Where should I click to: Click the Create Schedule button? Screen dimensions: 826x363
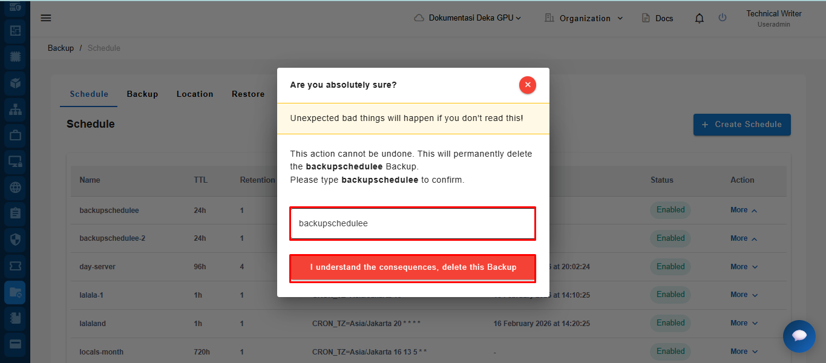pyautogui.click(x=742, y=125)
